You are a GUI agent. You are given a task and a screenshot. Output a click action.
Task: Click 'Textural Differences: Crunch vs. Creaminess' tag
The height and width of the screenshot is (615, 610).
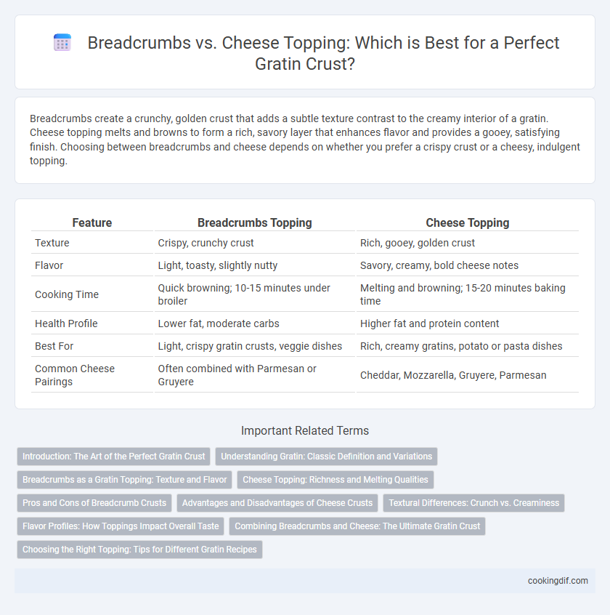473,503
